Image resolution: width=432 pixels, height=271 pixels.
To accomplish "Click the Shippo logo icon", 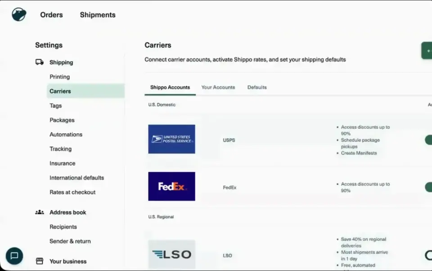I will click(19, 14).
